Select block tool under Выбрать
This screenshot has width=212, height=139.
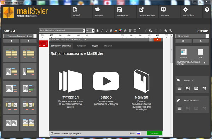(179, 88)
